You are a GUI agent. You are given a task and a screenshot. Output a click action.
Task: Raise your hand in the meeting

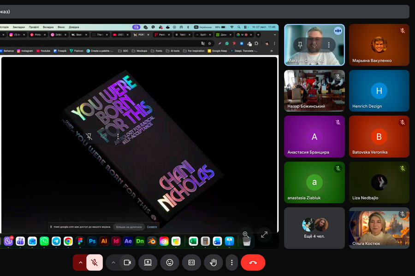pos(213,262)
